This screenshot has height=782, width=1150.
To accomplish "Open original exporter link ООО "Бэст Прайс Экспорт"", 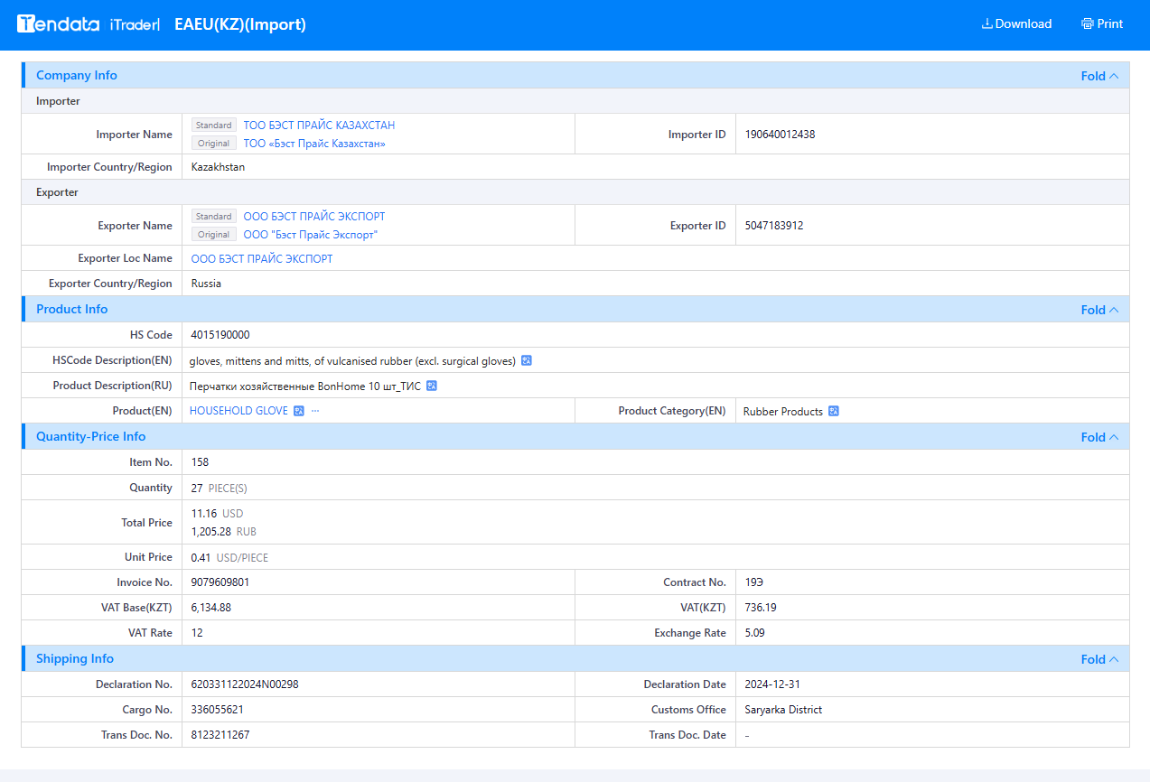I will point(311,235).
